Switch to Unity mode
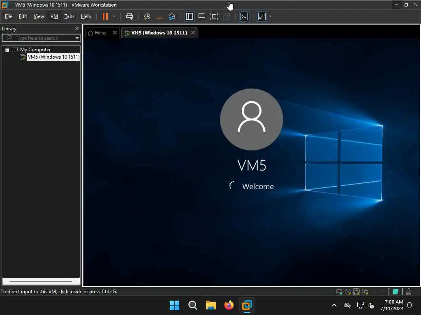 (227, 16)
